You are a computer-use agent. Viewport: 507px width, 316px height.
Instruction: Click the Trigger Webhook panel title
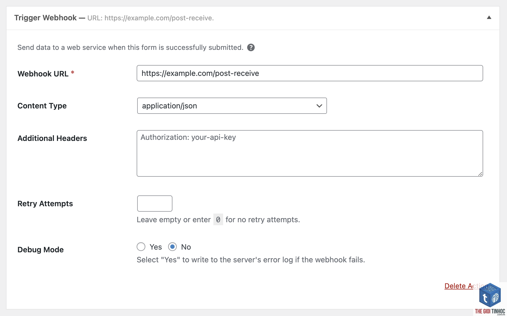[45, 18]
